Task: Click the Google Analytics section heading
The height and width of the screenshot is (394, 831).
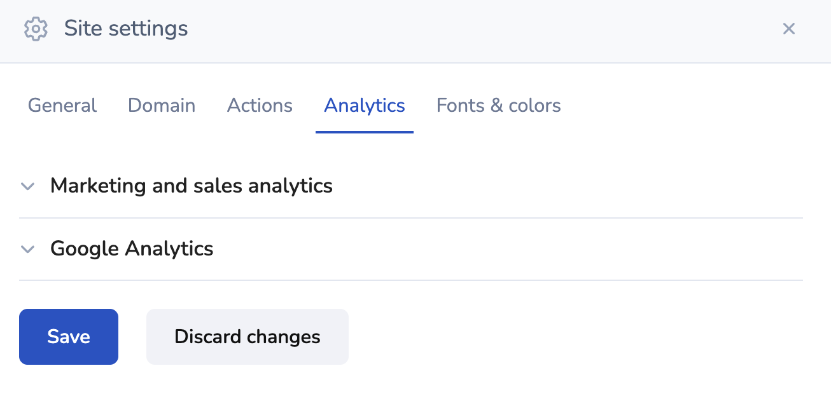Action: 132,248
